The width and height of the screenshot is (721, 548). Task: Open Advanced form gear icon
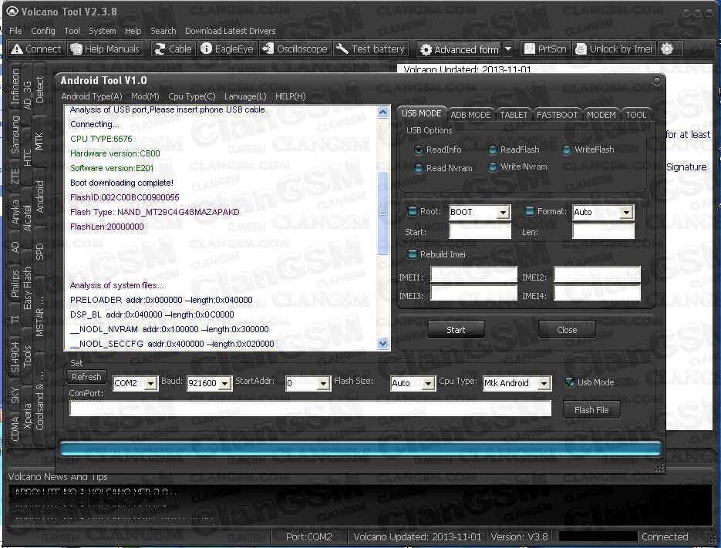pyautogui.click(x=426, y=49)
